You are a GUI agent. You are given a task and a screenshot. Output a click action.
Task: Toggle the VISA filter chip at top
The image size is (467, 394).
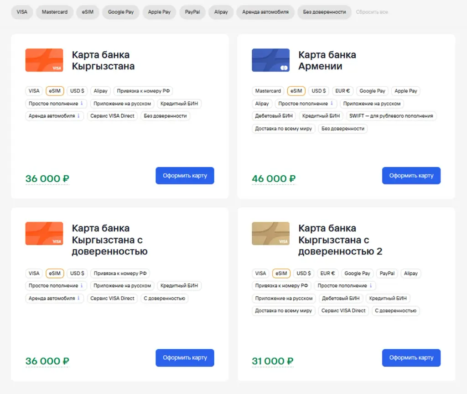22,12
